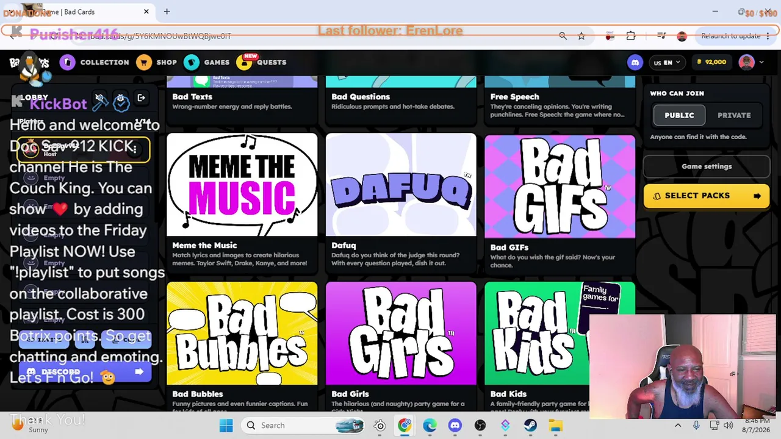Click the volume icon in system tray
The image size is (781, 439).
click(728, 426)
